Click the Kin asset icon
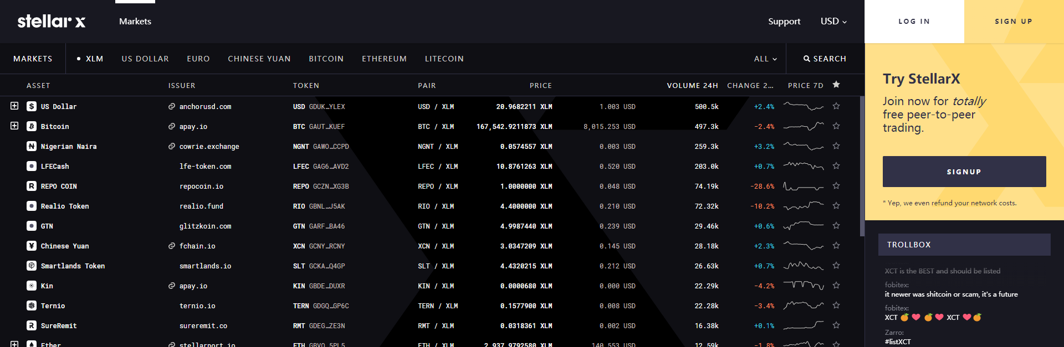Image resolution: width=1064 pixels, height=347 pixels. (x=32, y=286)
